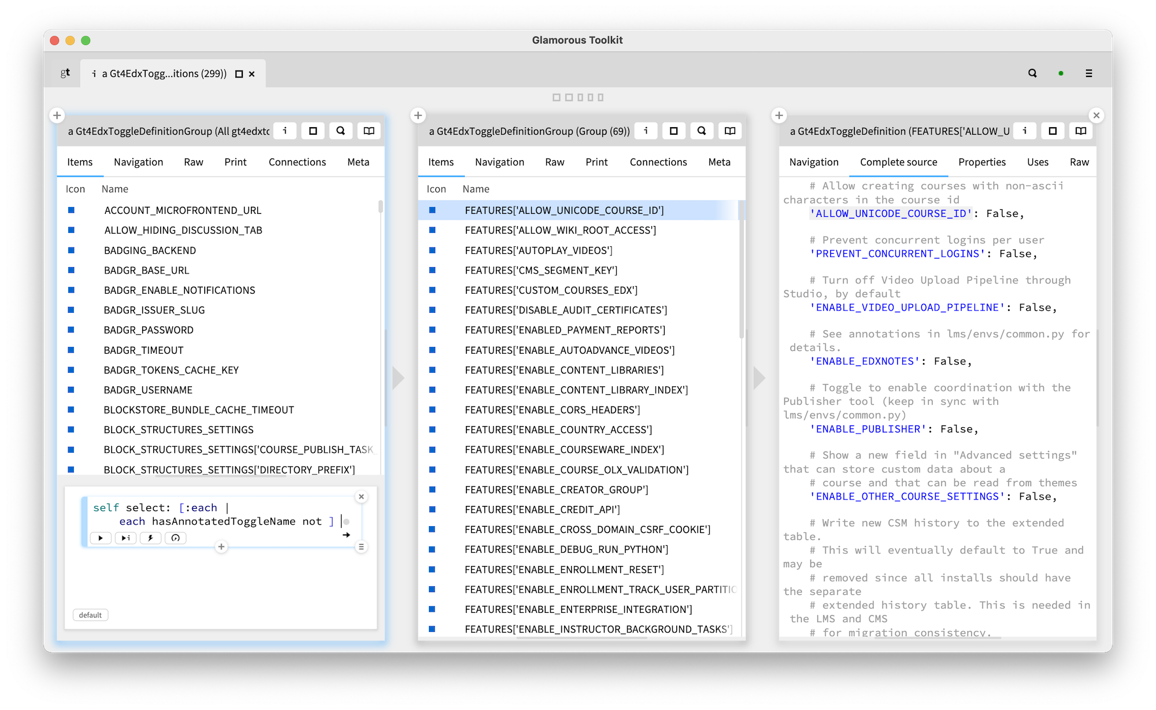
Task: Select ACCOUNT_MICROFRONTEND_URL item
Action: tap(218, 210)
